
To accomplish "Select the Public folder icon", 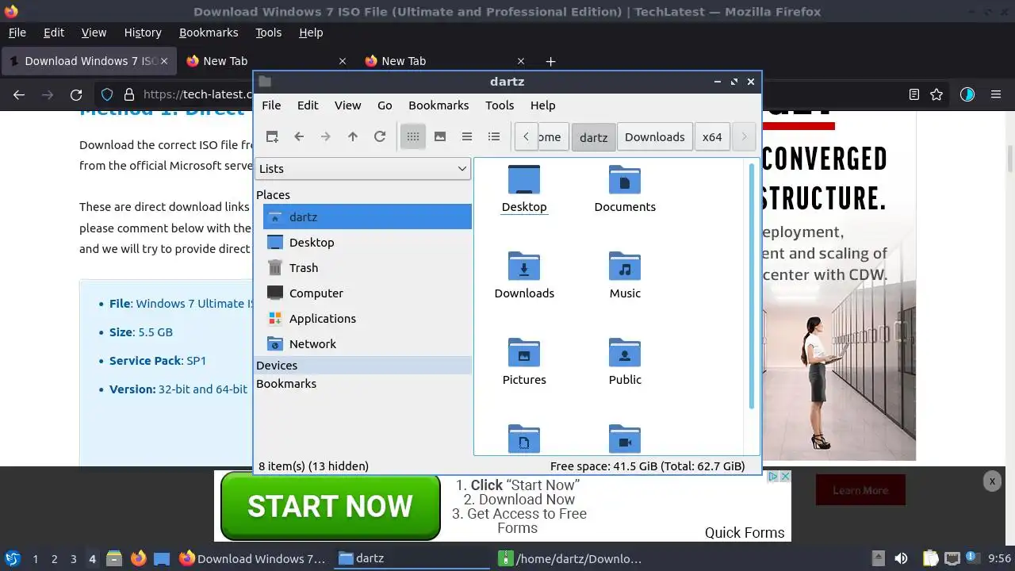I will pyautogui.click(x=625, y=362).
